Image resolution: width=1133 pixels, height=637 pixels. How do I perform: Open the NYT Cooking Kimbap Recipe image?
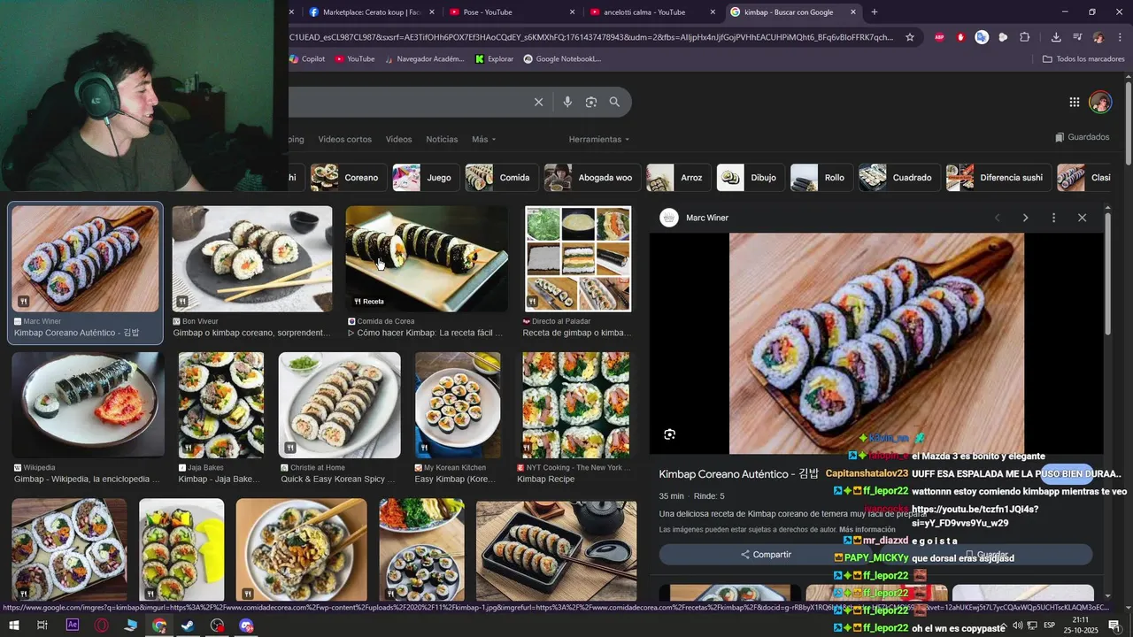click(575, 404)
